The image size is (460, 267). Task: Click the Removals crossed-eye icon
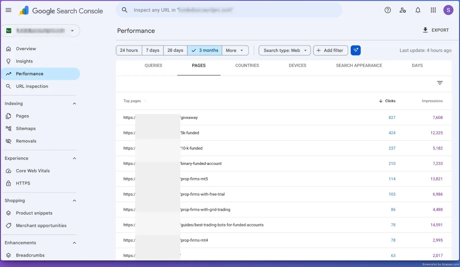(x=9, y=141)
